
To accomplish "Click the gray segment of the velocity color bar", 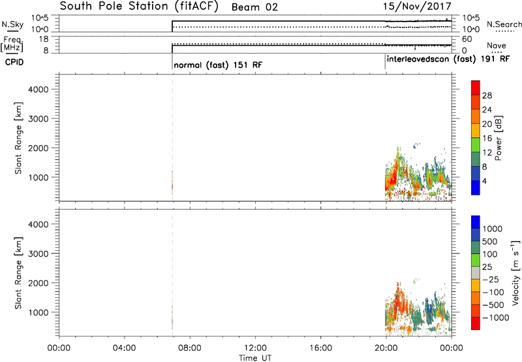I will pyautogui.click(x=476, y=273).
